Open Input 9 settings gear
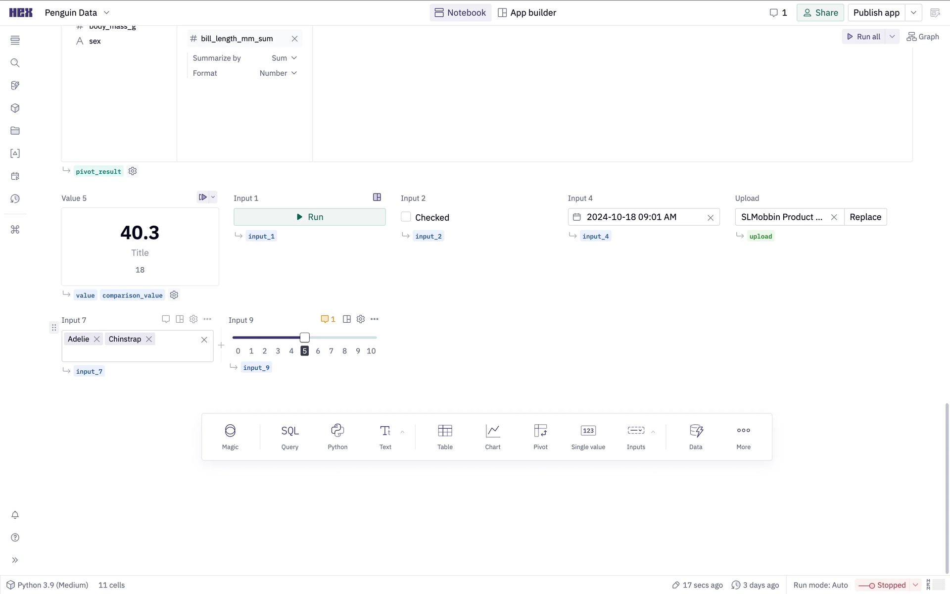The image size is (950, 594). pos(361,319)
